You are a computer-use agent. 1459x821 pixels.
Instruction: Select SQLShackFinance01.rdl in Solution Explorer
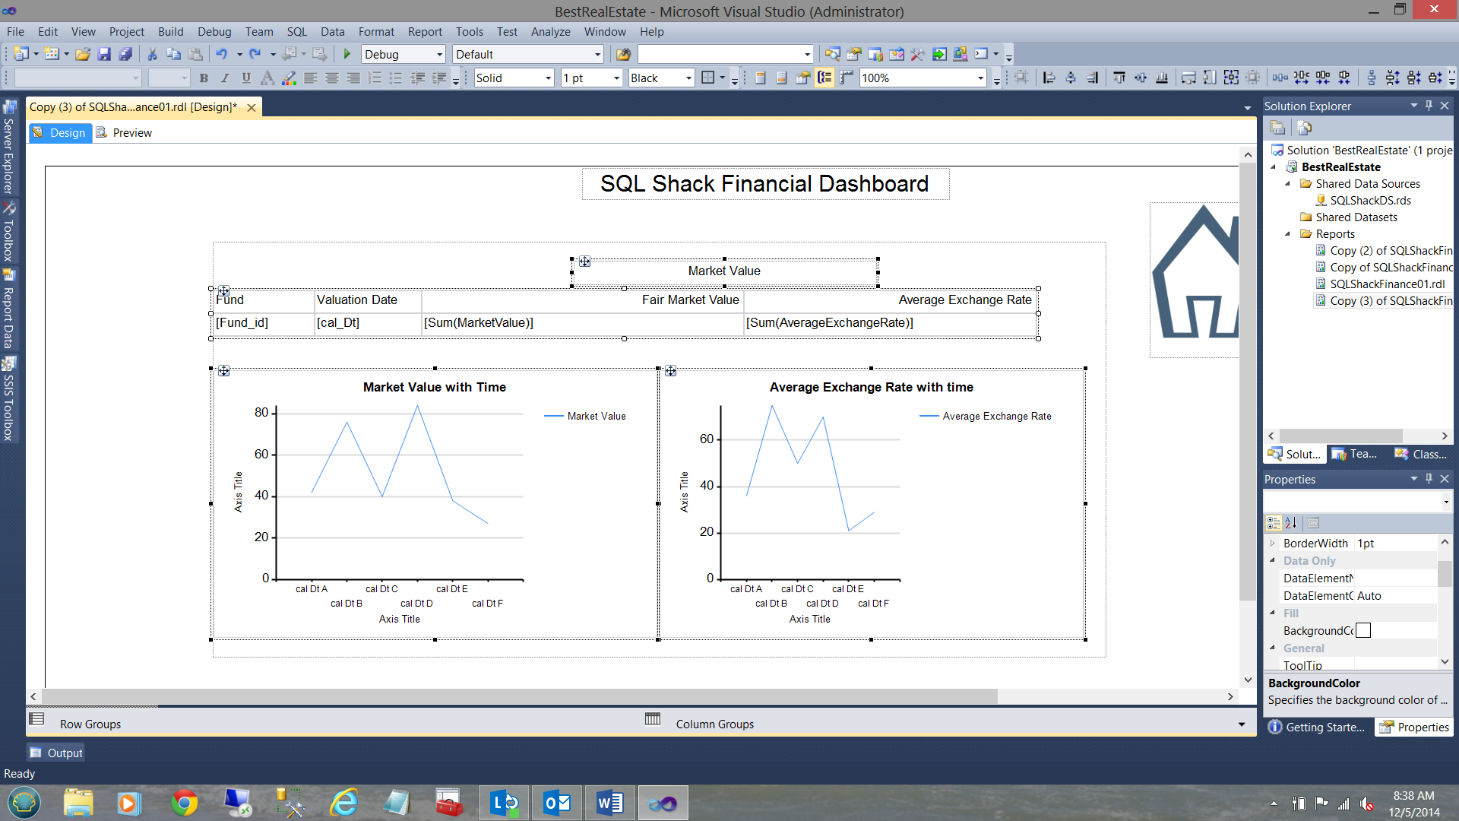click(x=1387, y=284)
